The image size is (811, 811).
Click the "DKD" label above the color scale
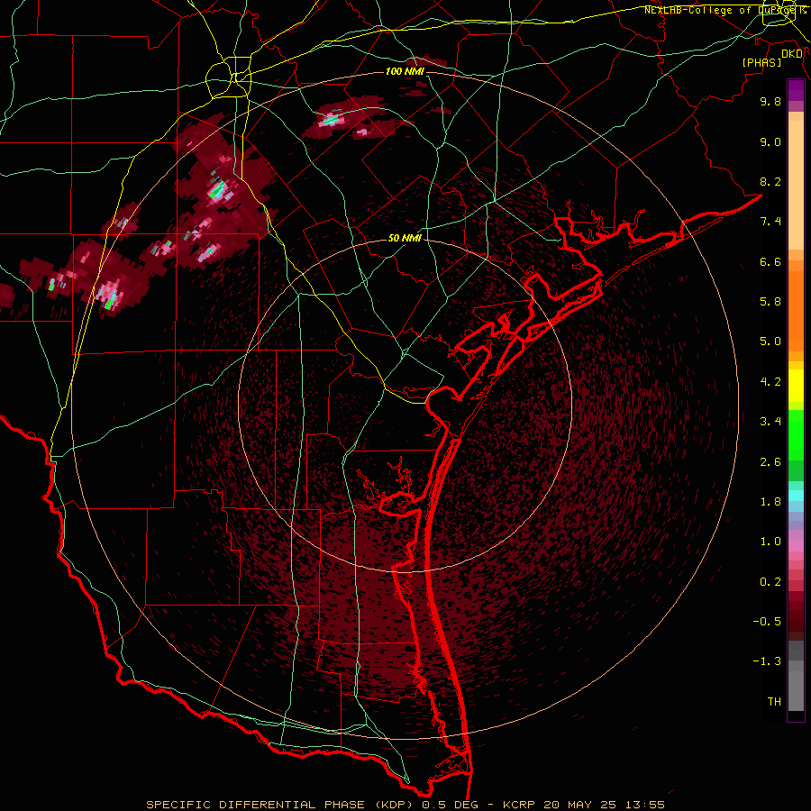point(792,53)
